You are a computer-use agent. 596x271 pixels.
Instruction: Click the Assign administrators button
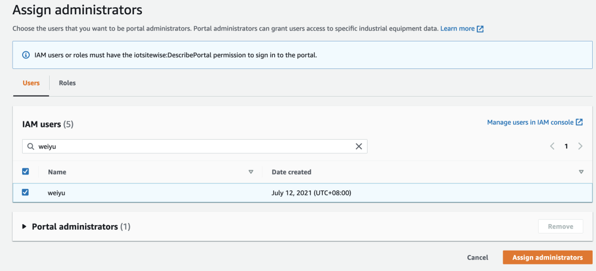click(547, 258)
